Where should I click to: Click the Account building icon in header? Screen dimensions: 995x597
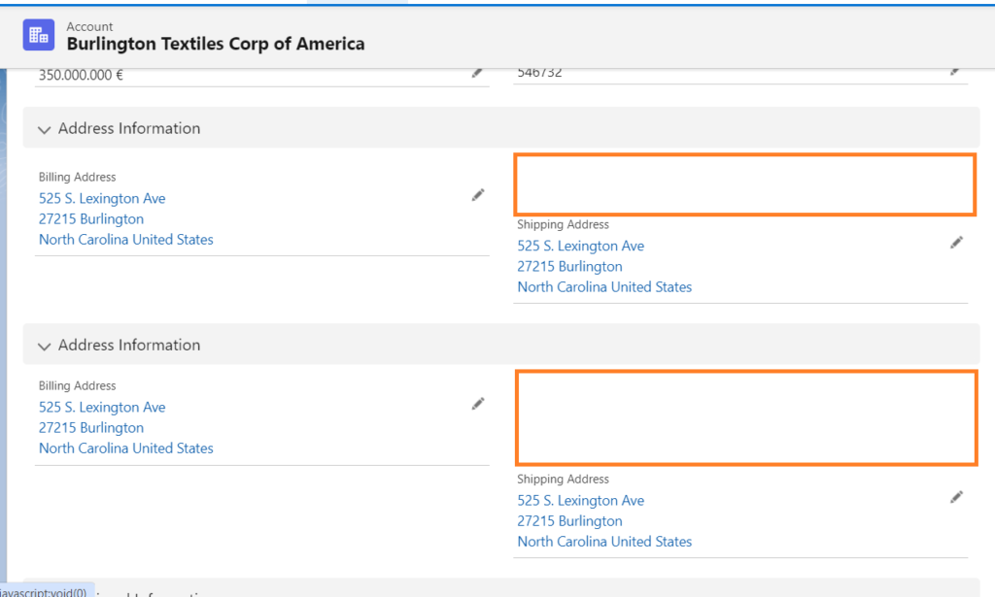[39, 35]
